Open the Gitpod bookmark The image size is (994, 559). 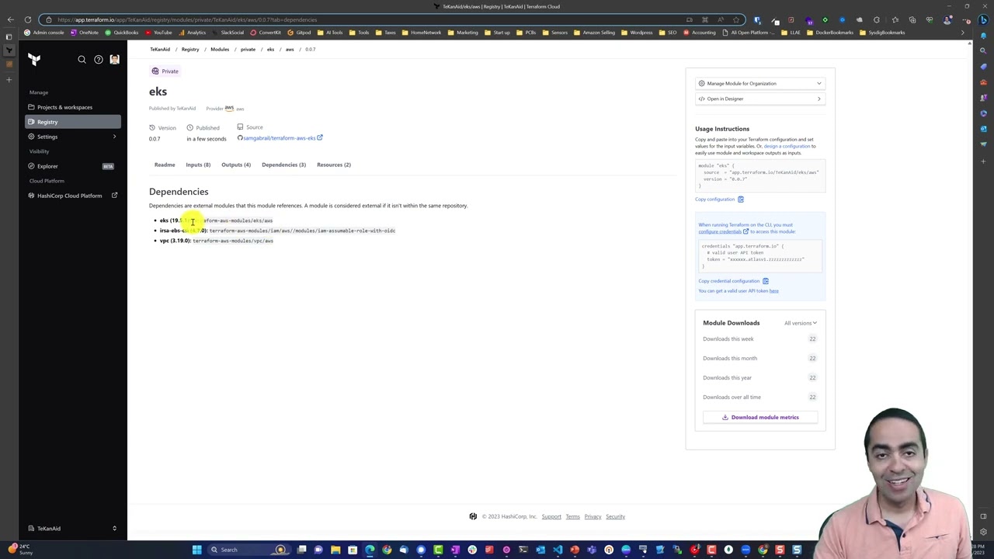(x=299, y=33)
